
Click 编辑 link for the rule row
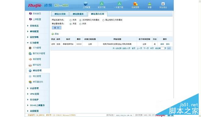(x=162, y=44)
